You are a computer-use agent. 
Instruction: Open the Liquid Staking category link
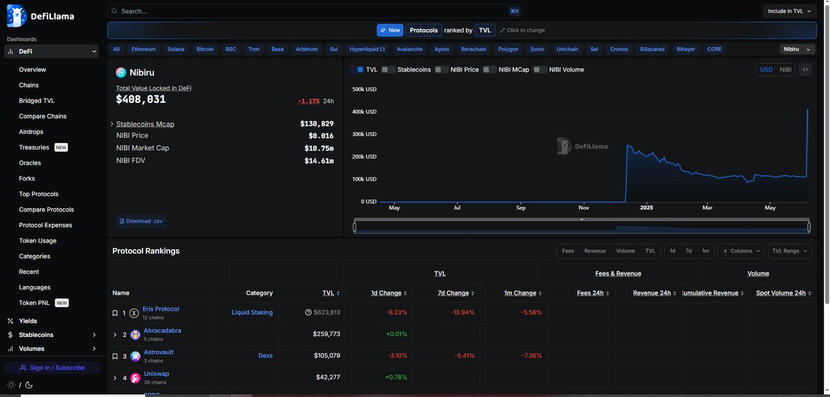pyautogui.click(x=252, y=313)
